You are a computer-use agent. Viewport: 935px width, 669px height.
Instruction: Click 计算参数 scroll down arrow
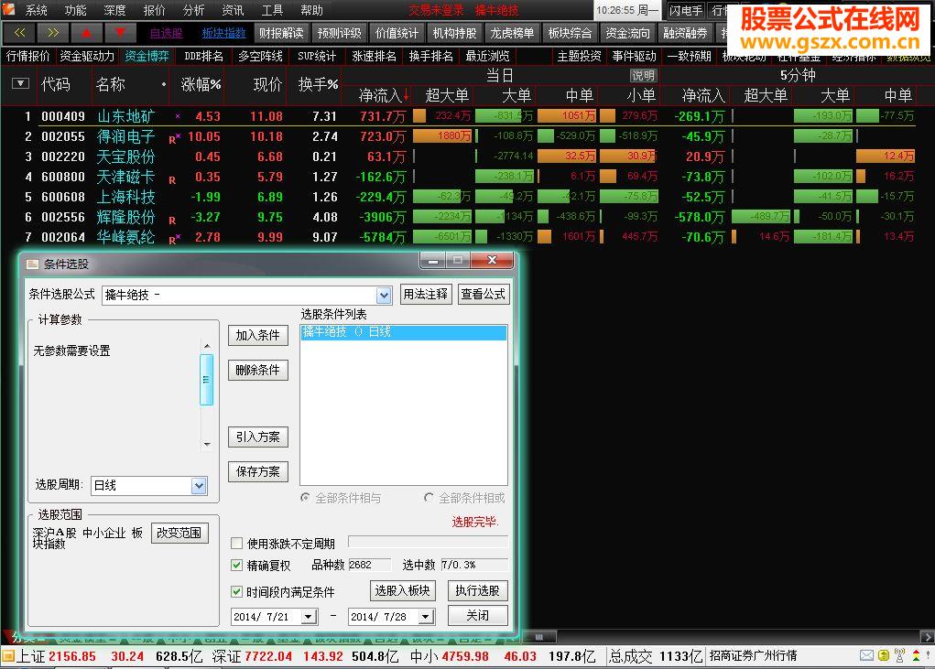[207, 444]
